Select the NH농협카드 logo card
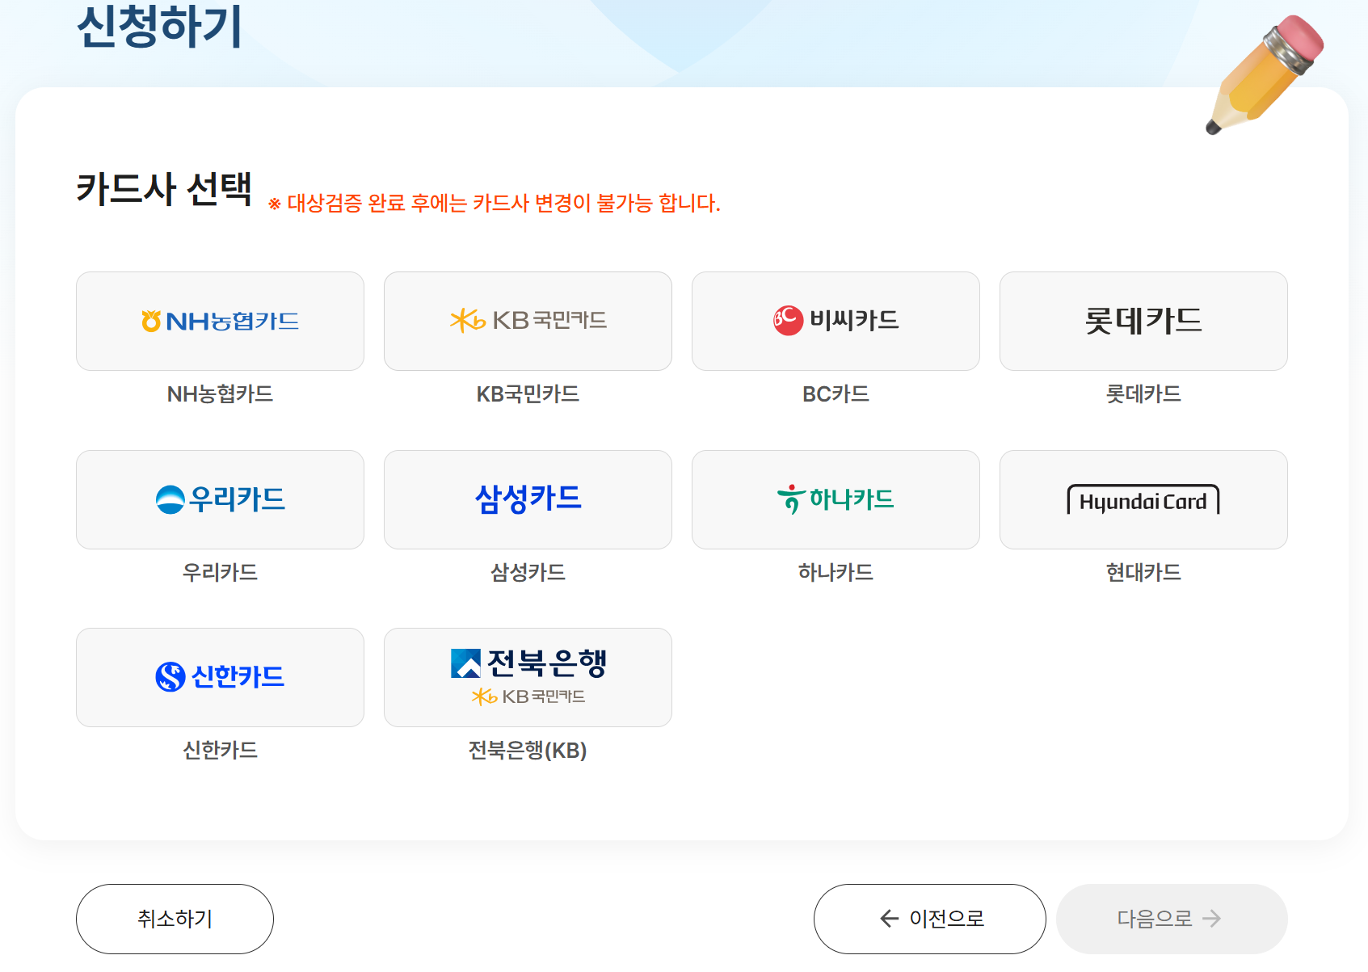Screen dimensions: 1368x972 coord(220,321)
